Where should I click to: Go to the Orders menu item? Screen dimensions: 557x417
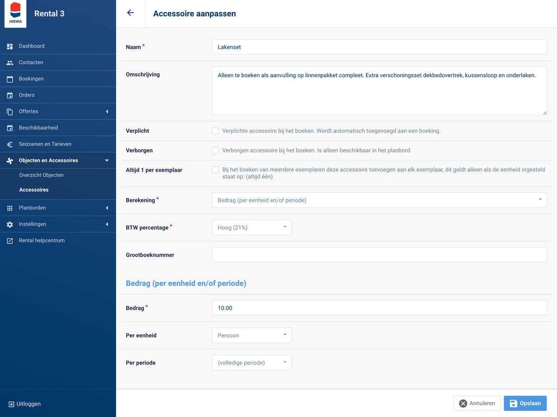(26, 95)
